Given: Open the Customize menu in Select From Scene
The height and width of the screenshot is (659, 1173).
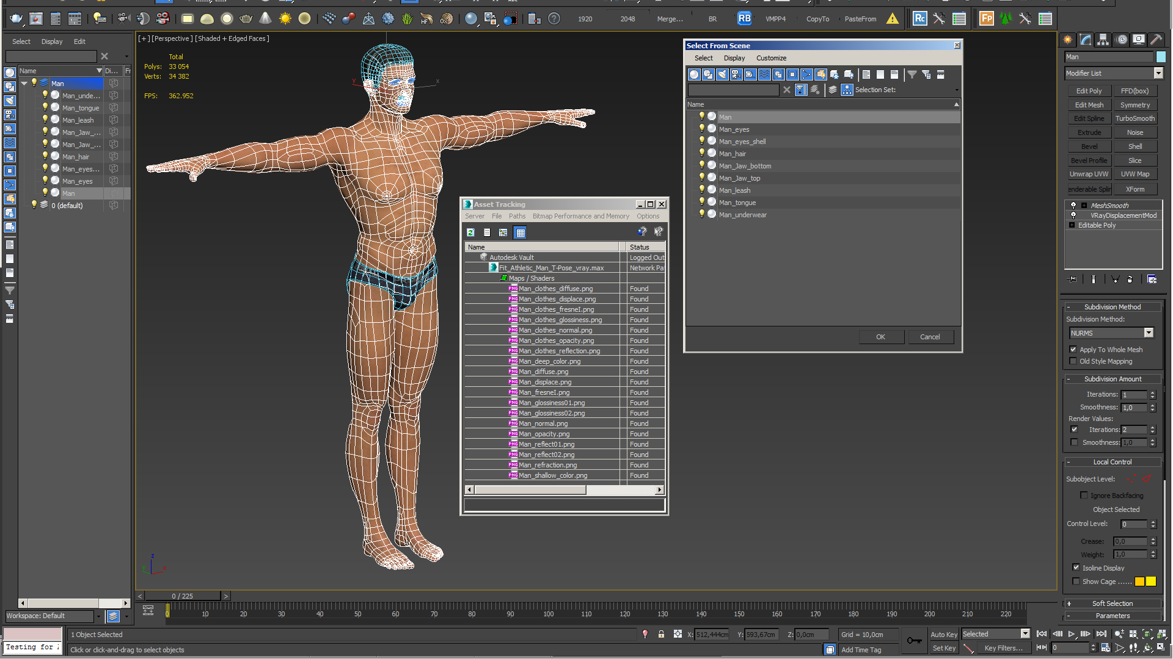Looking at the screenshot, I should coord(771,58).
